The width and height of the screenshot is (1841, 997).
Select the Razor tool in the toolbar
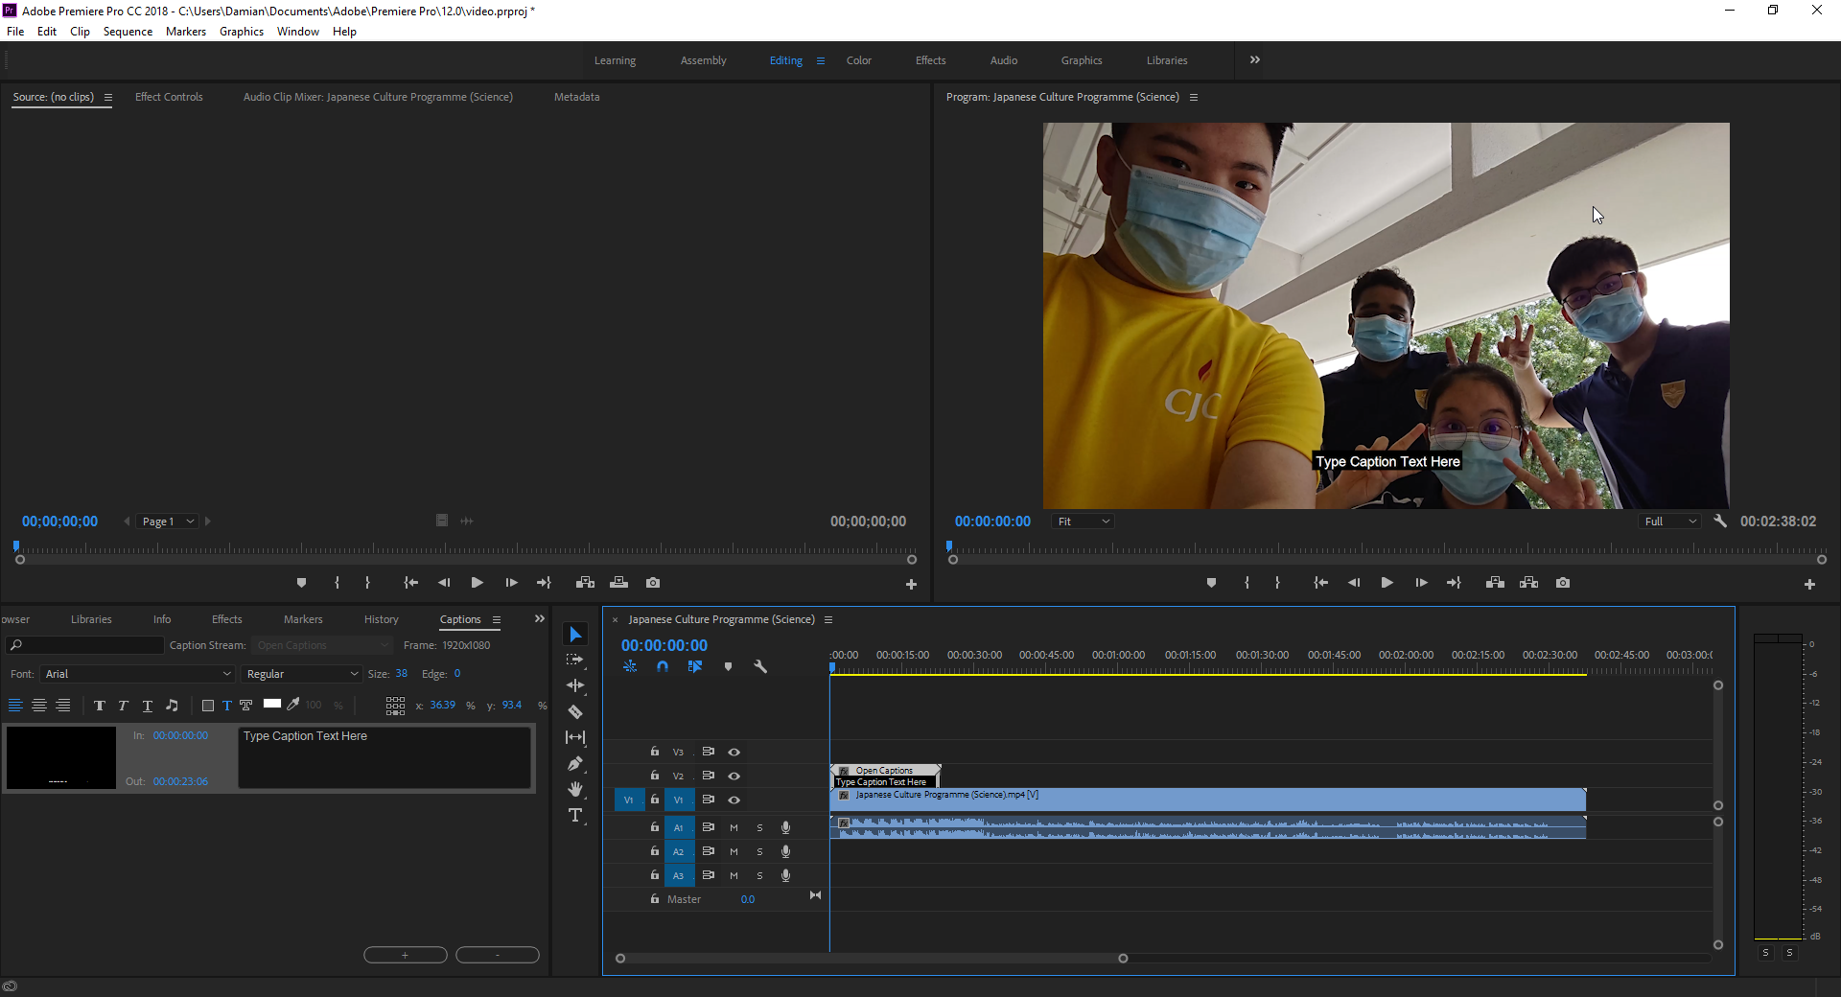[575, 712]
